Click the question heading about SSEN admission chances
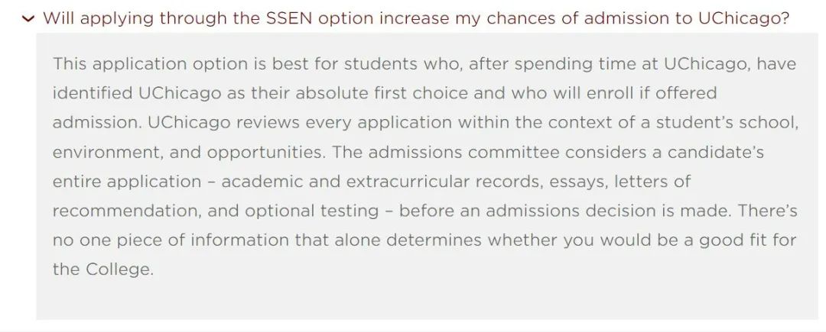The height and width of the screenshot is (332, 826). (x=415, y=18)
